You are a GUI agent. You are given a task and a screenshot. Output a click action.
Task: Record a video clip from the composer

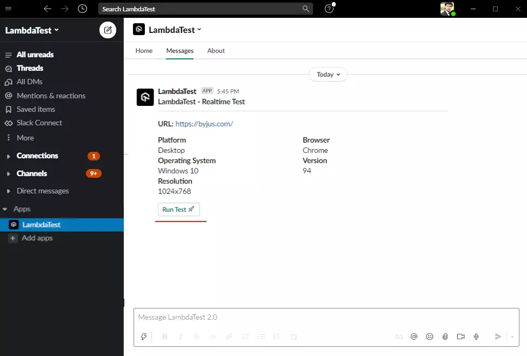461,337
